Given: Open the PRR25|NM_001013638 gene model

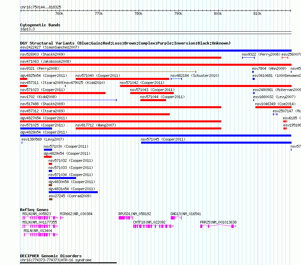Looking at the screenshot, I should click(218, 226).
